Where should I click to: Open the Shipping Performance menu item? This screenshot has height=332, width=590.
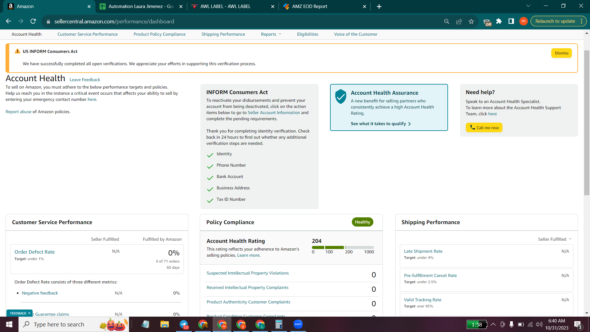223,34
